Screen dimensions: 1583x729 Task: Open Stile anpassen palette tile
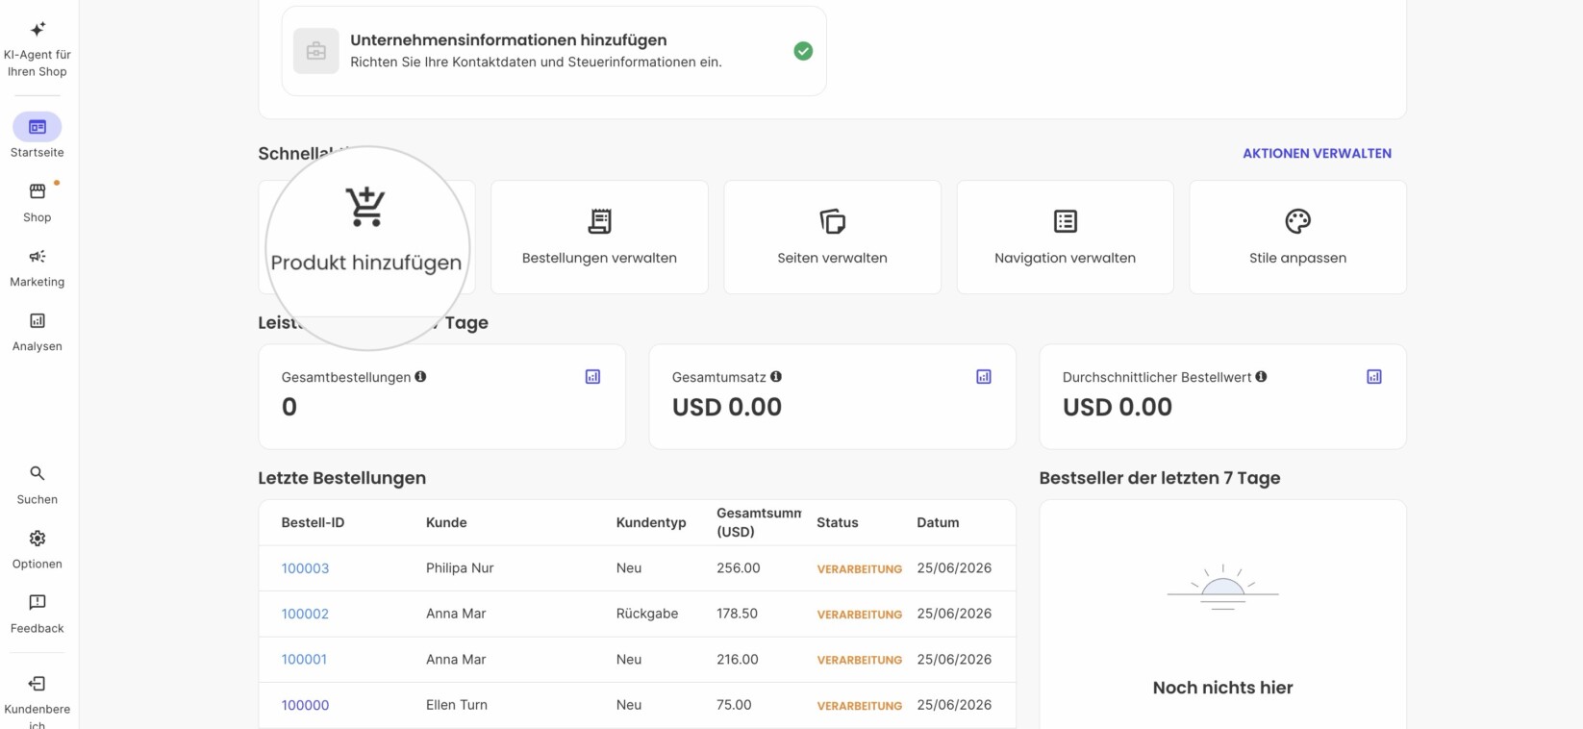pos(1297,237)
